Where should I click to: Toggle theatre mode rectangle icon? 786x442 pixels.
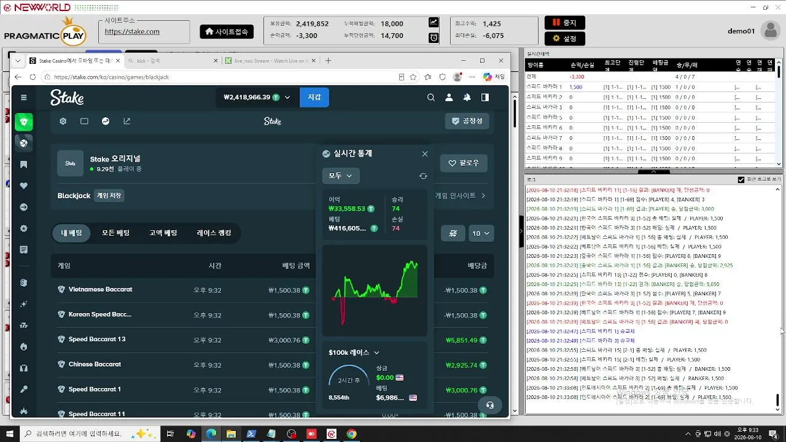[x=84, y=121]
